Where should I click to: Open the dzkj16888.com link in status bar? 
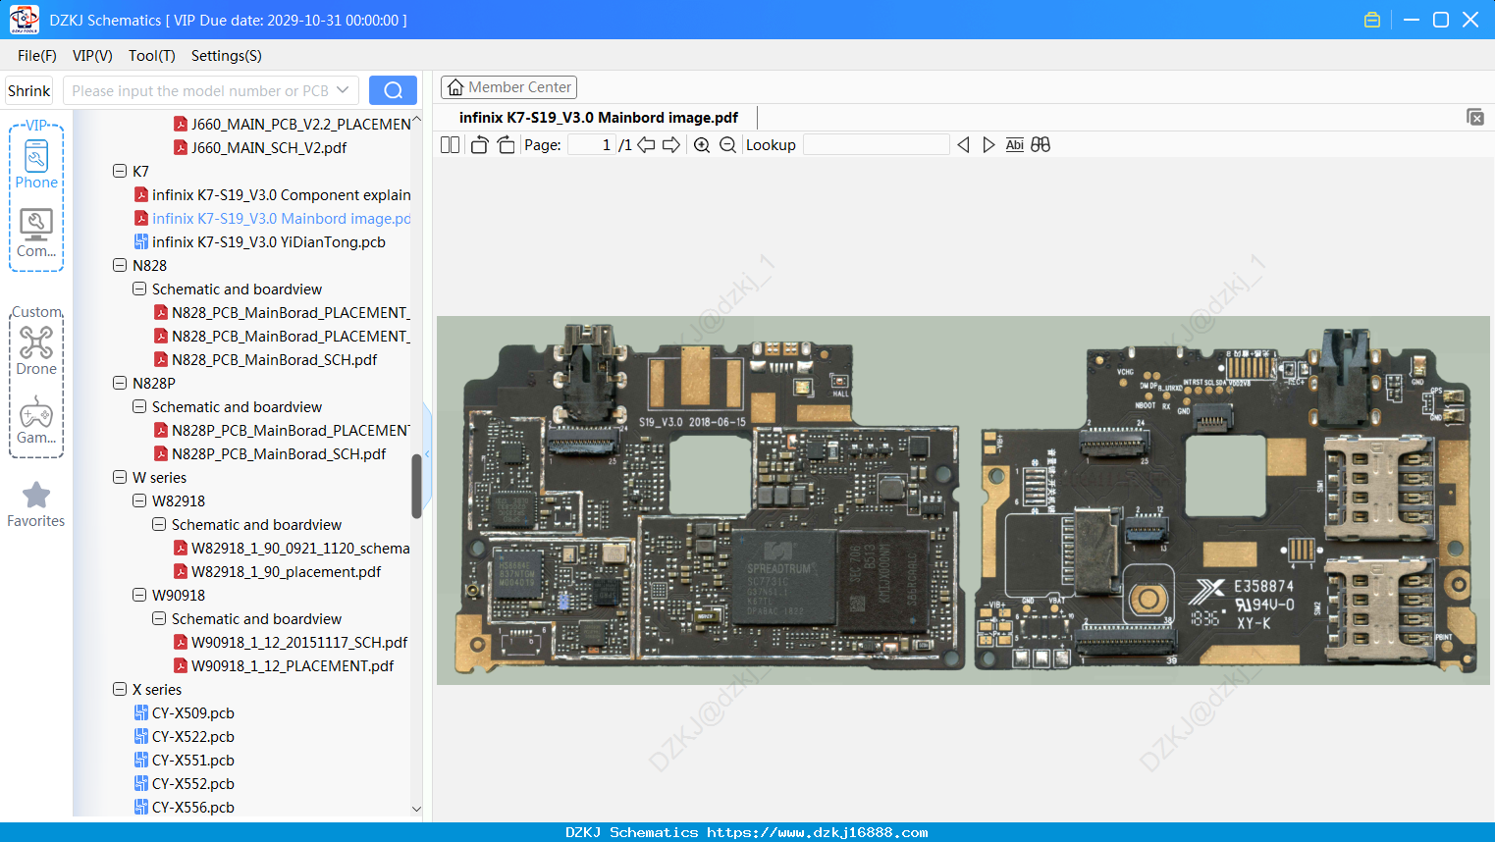[817, 832]
